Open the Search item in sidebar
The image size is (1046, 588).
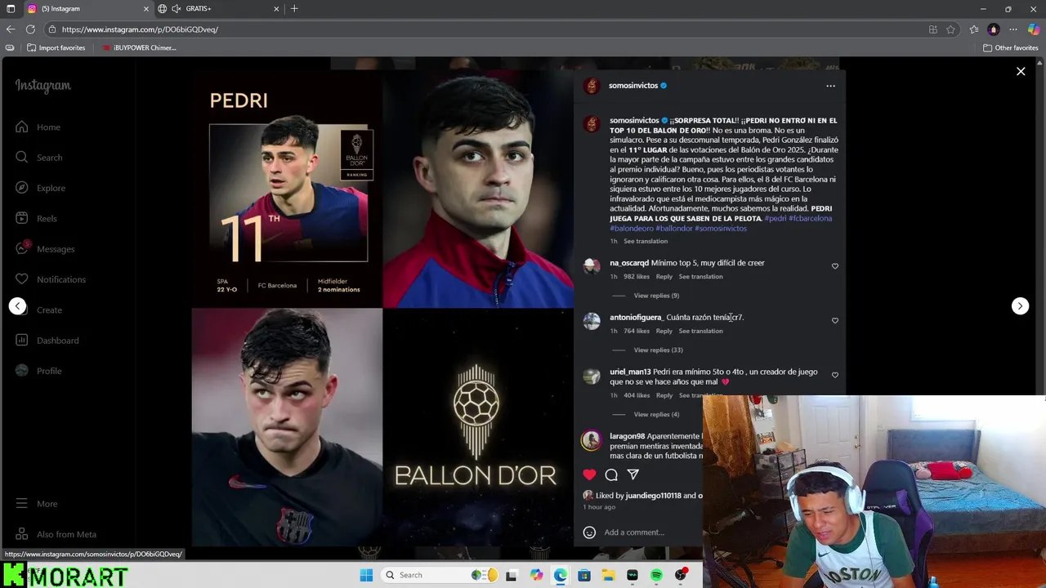pos(39,157)
